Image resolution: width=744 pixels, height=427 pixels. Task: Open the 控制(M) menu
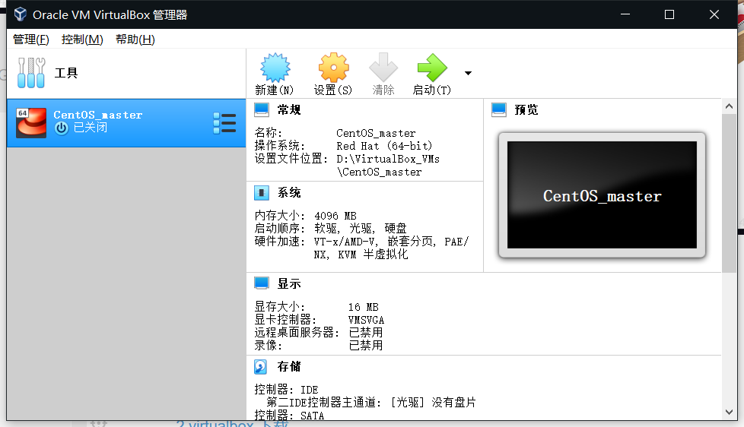click(82, 40)
